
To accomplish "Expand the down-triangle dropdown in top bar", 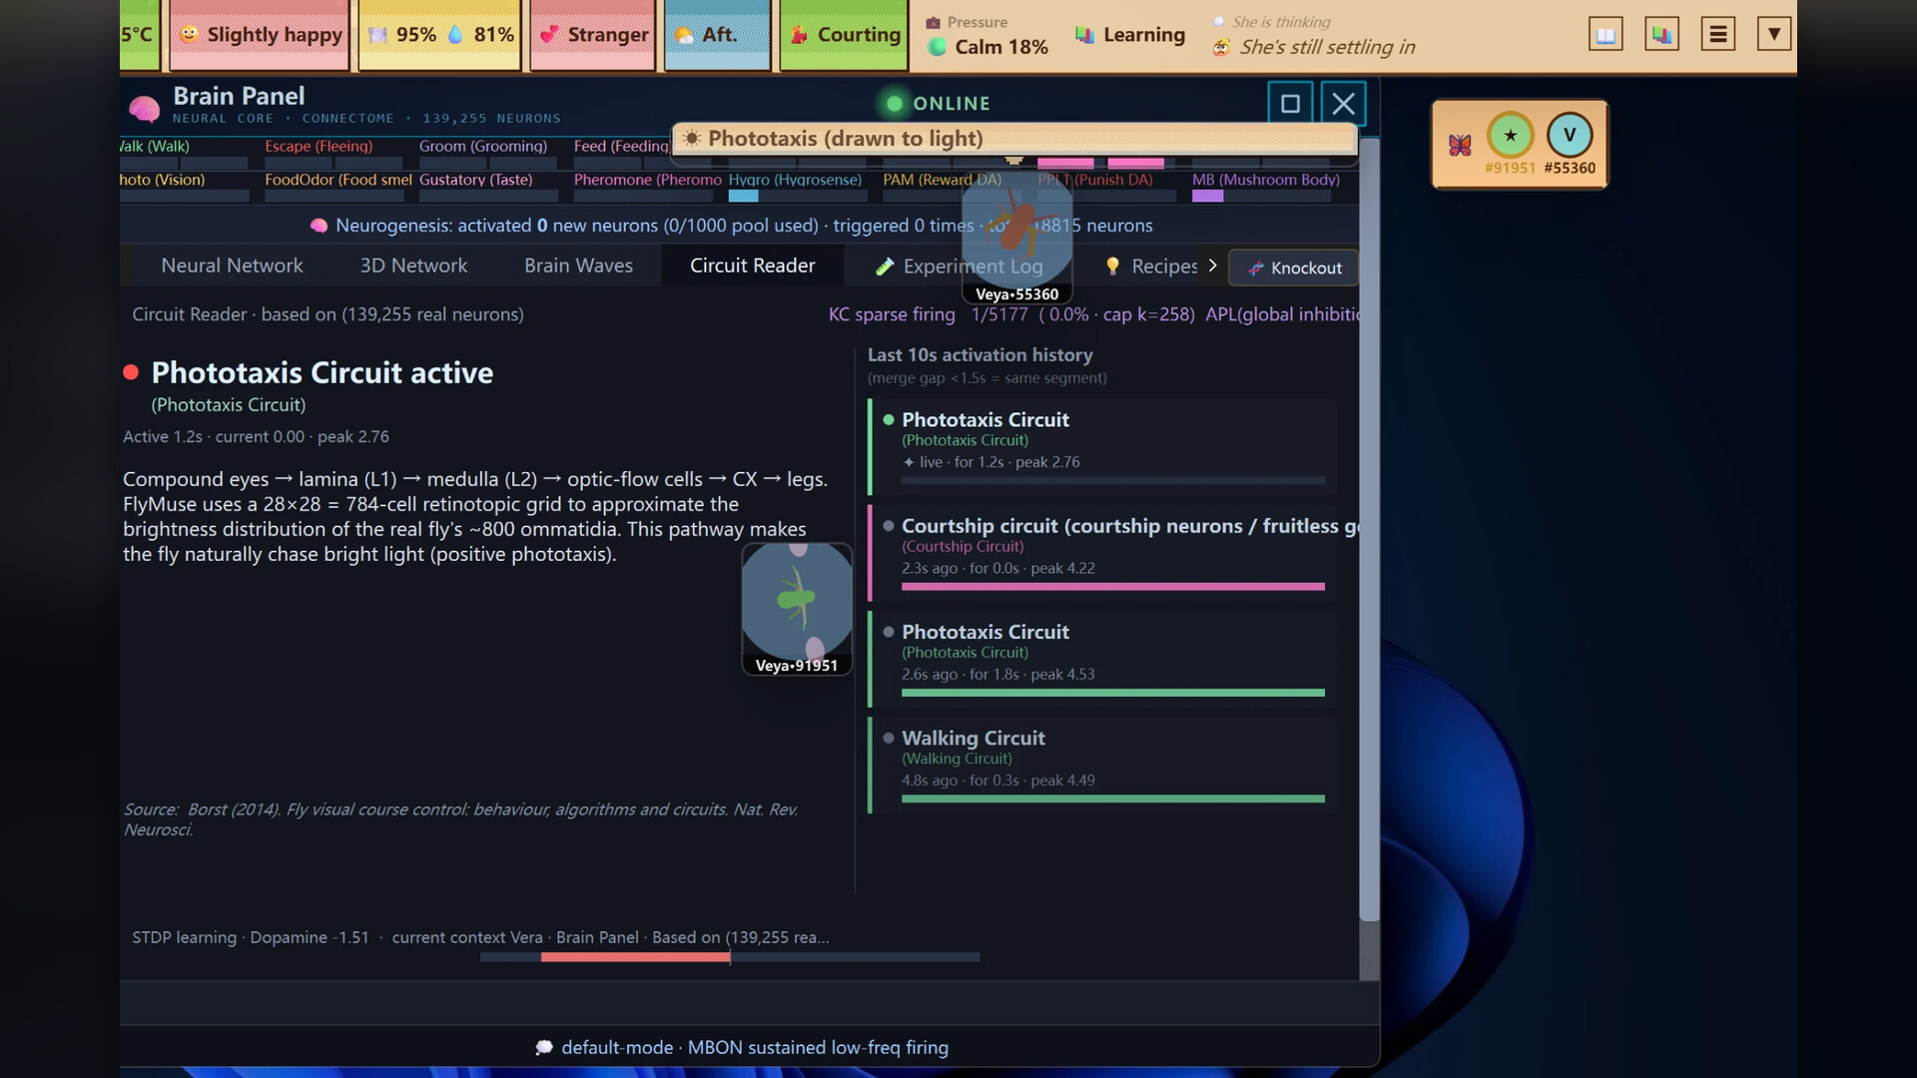I will (x=1773, y=35).
